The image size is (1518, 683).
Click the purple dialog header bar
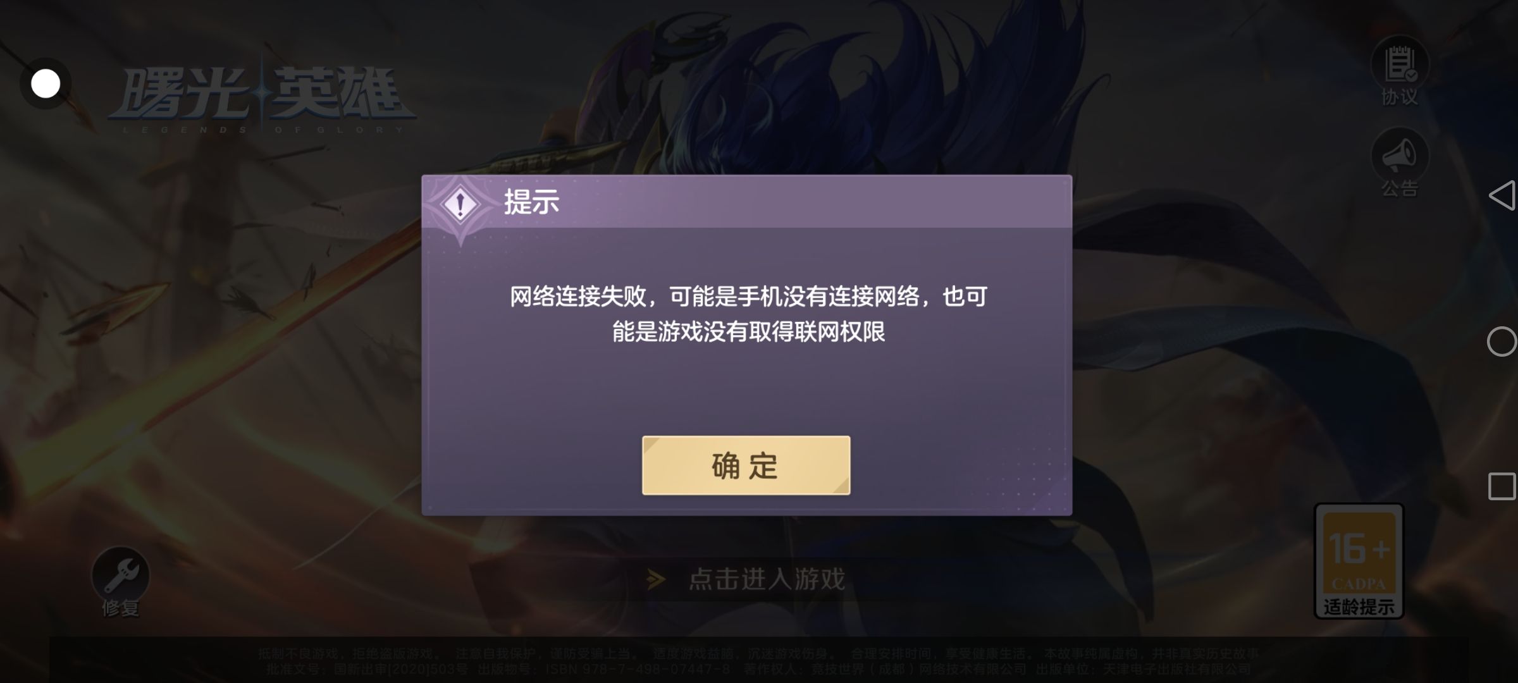(746, 202)
